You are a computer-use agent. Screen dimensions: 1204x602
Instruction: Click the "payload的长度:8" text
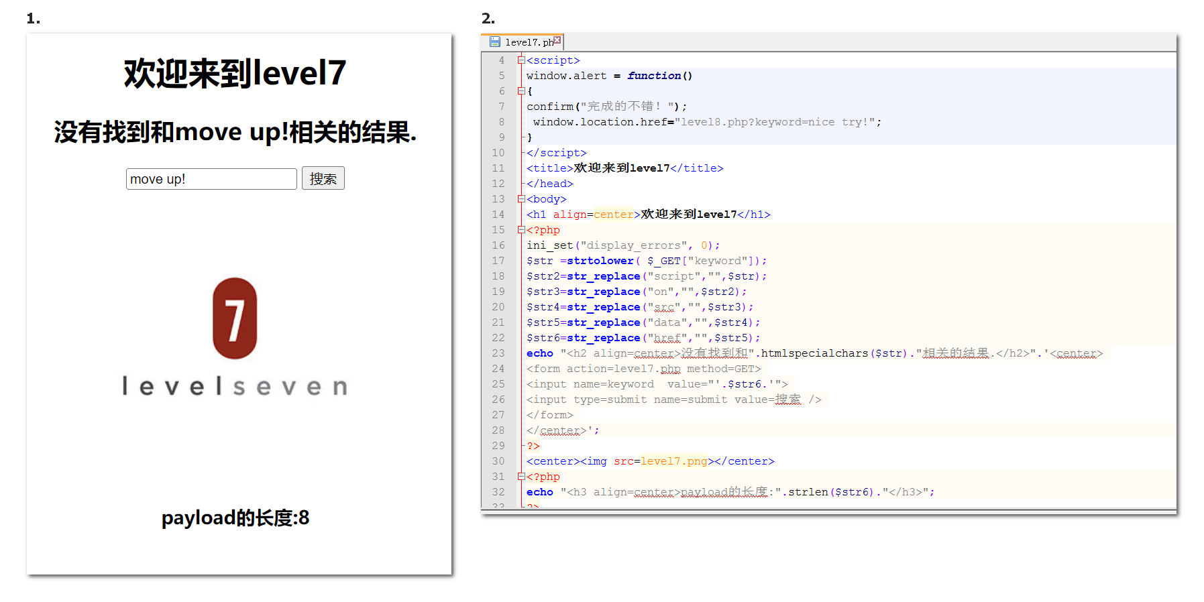point(235,518)
